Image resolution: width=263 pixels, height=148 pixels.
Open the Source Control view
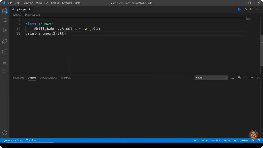click(x=5, y=31)
